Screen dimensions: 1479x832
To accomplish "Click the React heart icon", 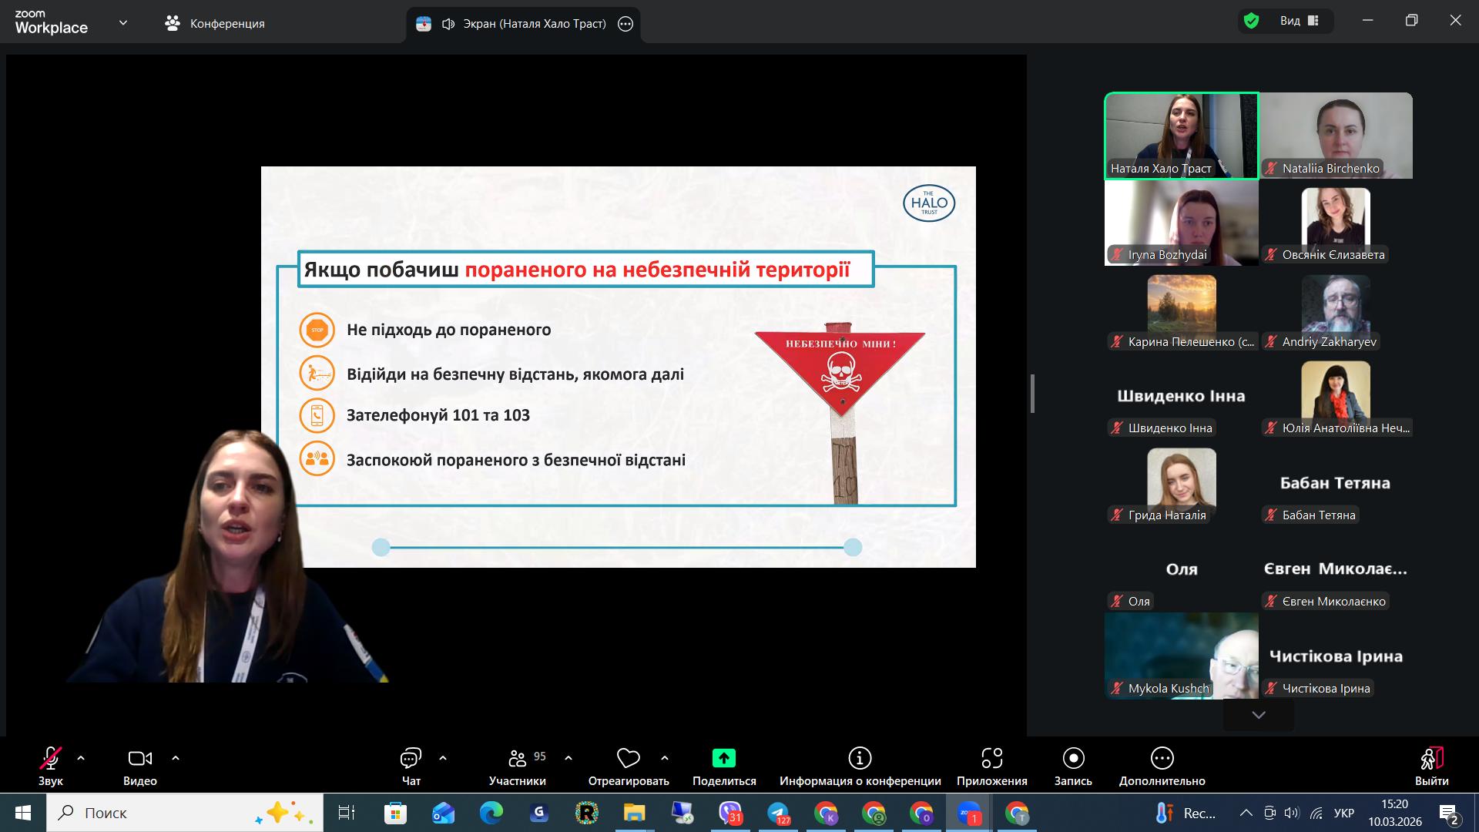I will click(x=628, y=759).
